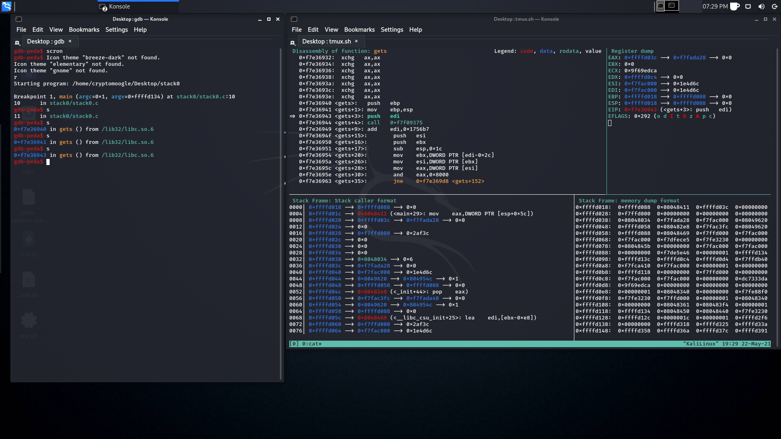This screenshot has width=781, height=439.
Task: Click stack row 0052 with <_init+44>
Action: point(378,292)
